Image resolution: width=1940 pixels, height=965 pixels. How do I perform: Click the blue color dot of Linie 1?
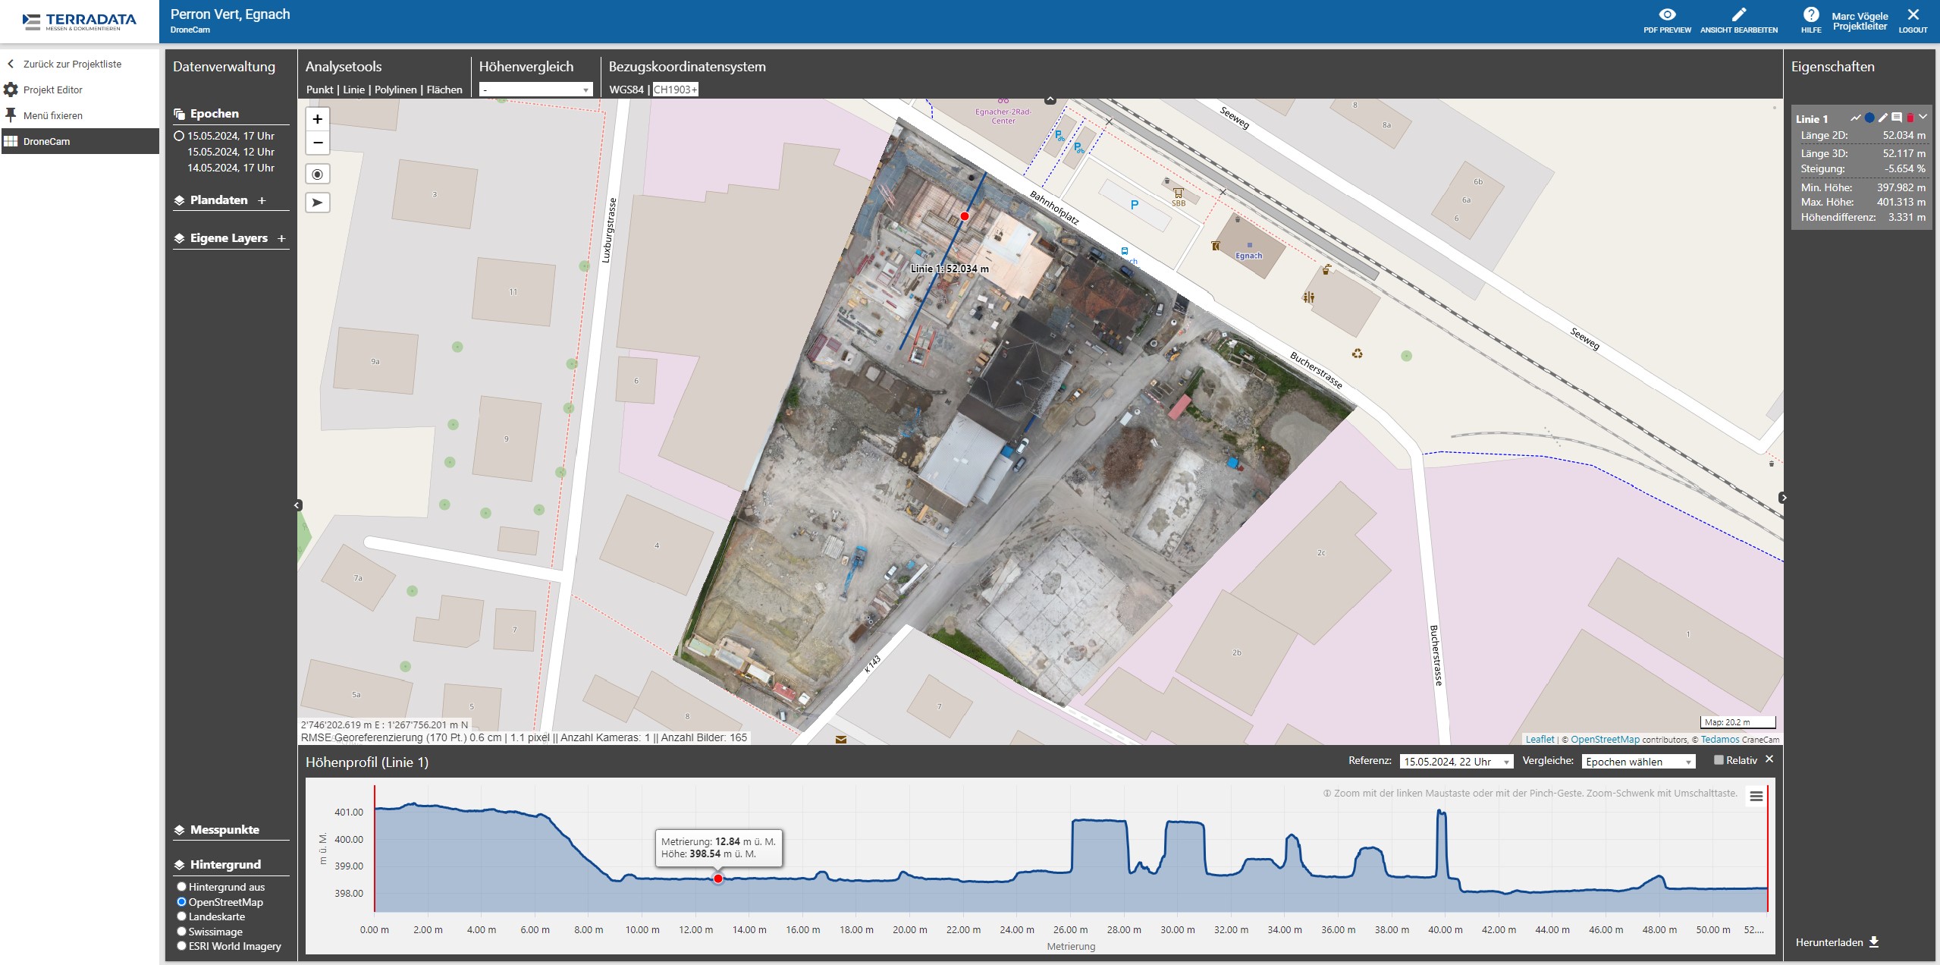[1869, 118]
